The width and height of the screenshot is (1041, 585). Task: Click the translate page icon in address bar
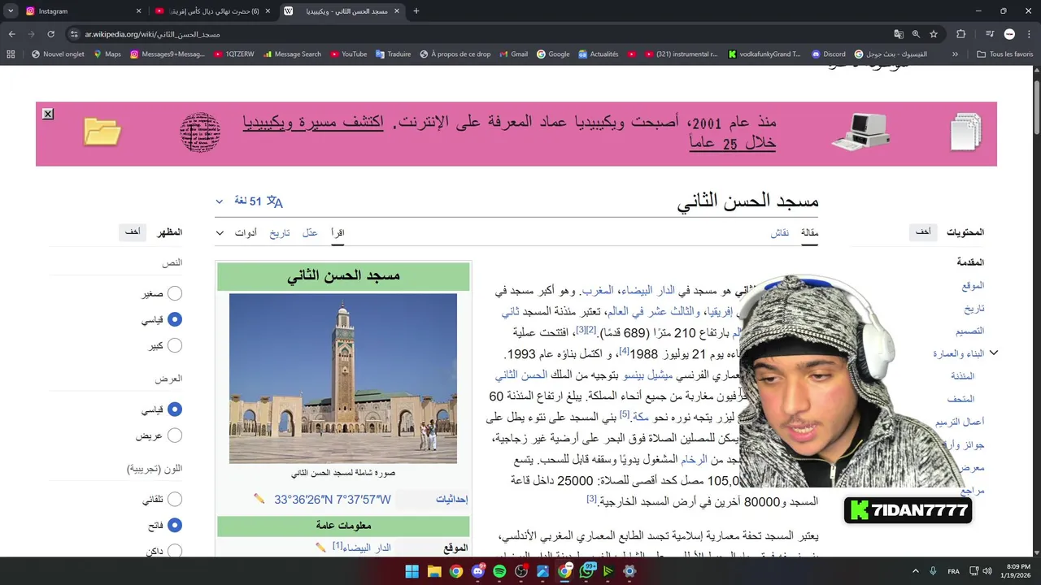(899, 34)
